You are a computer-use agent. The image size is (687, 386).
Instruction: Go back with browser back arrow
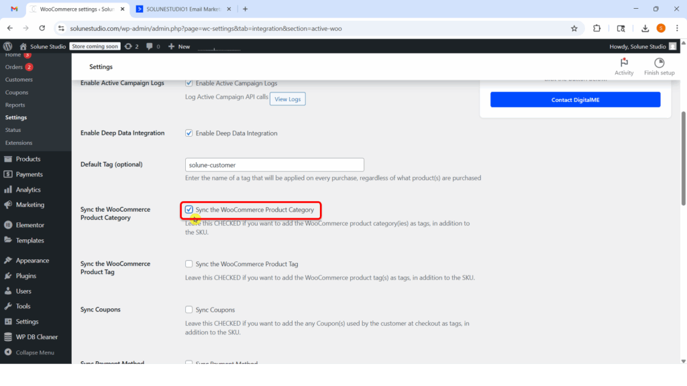point(10,28)
